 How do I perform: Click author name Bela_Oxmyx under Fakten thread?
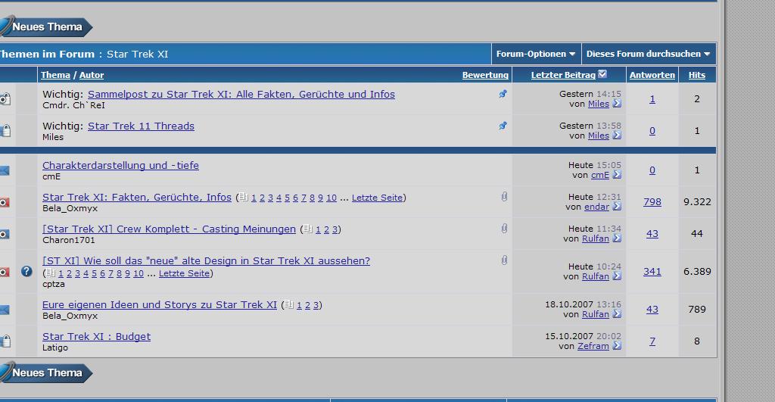pyautogui.click(x=70, y=208)
